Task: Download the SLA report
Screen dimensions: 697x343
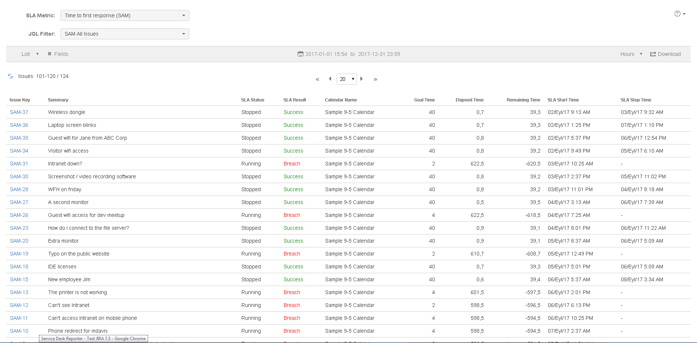Action: (665, 54)
